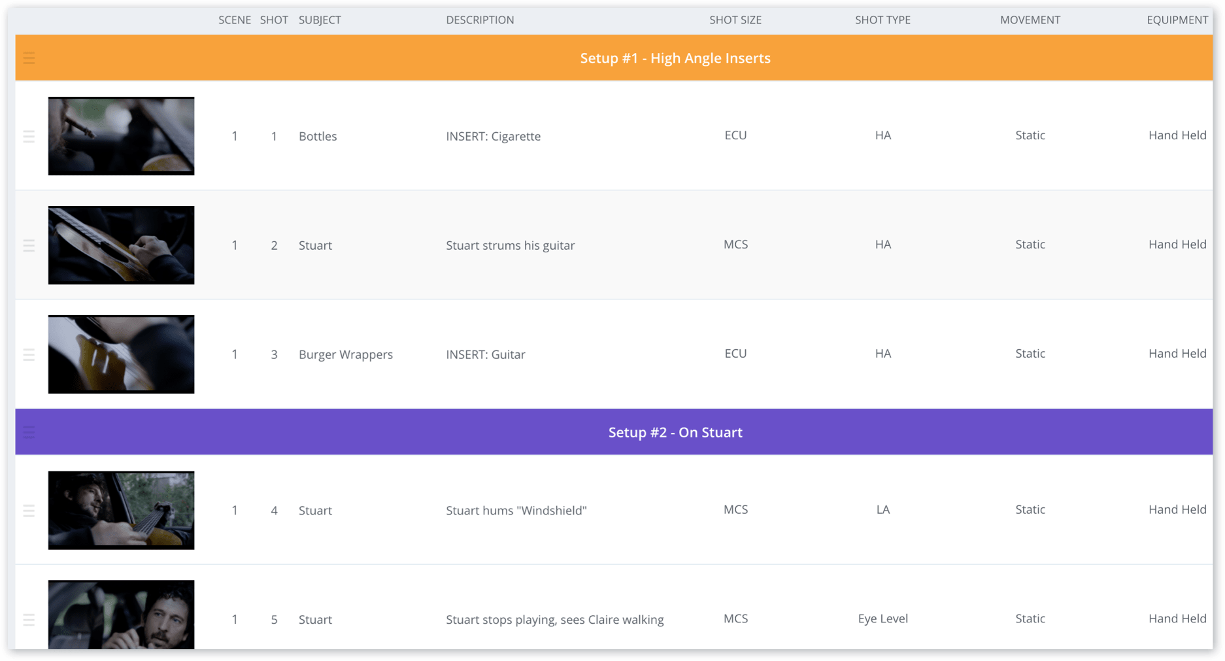View the shot 4 Stuart thumbnail image
This screenshot has height=661, width=1225.
[121, 510]
